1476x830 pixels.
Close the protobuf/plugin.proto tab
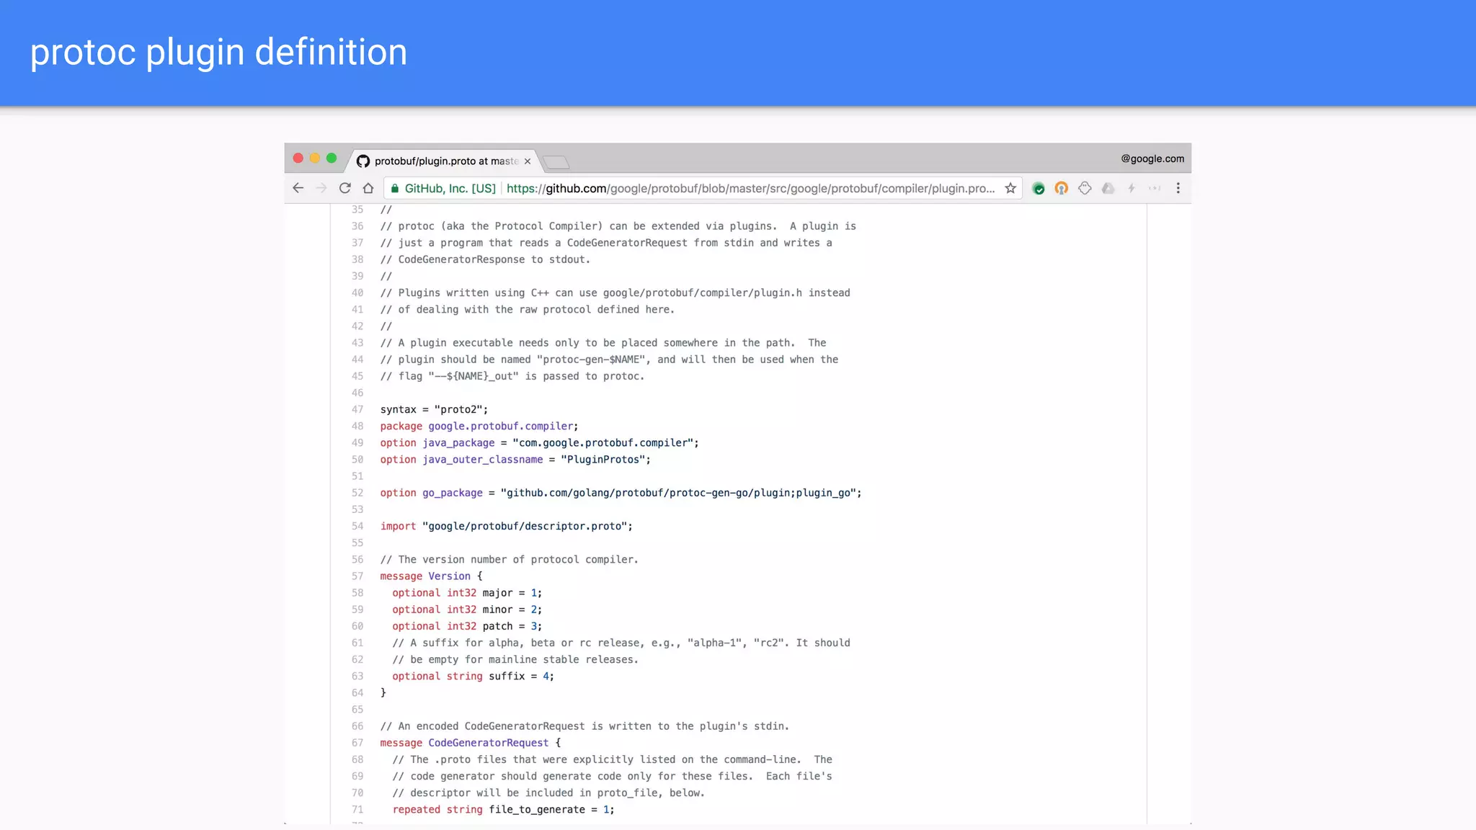coord(528,161)
